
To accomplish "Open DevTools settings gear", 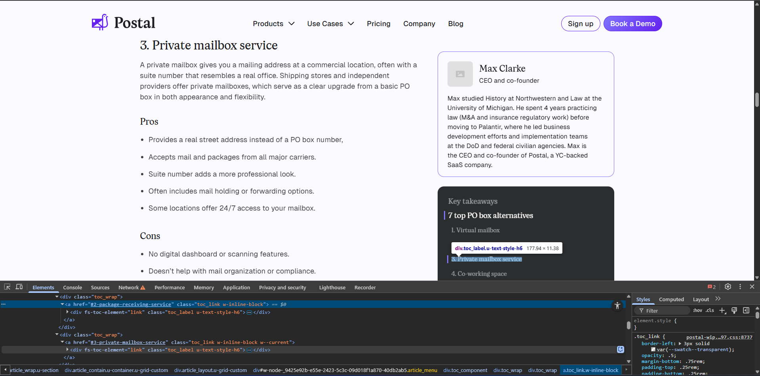I will coord(728,287).
